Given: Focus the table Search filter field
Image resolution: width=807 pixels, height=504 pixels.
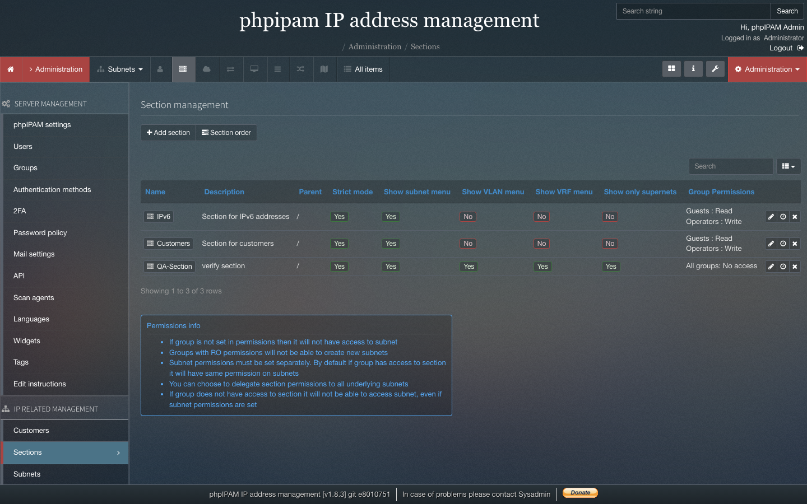Looking at the screenshot, I should (731, 166).
